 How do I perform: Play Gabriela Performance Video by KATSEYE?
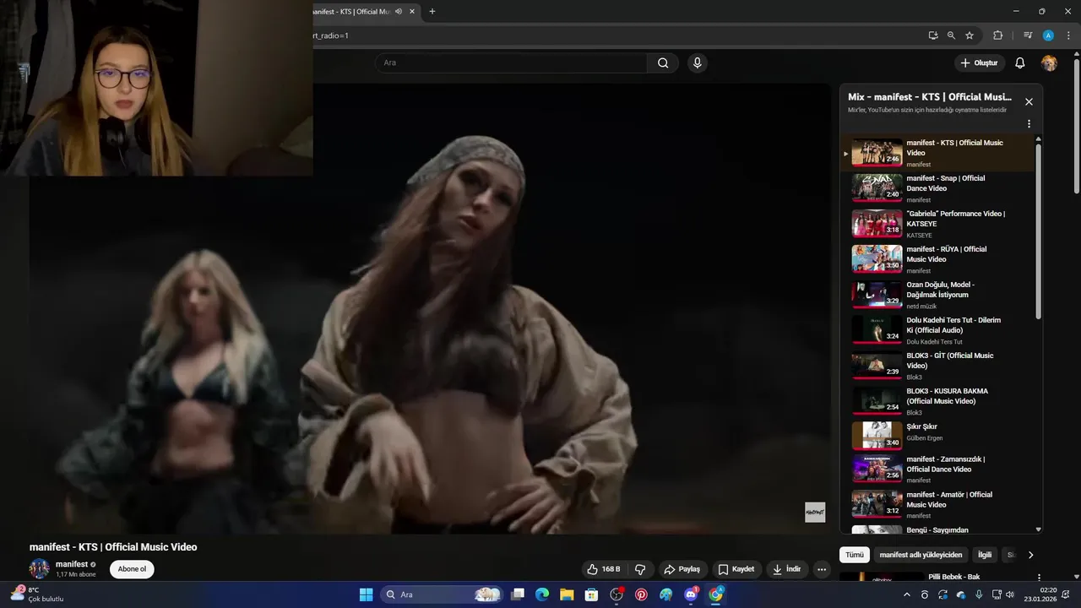[x=937, y=224]
